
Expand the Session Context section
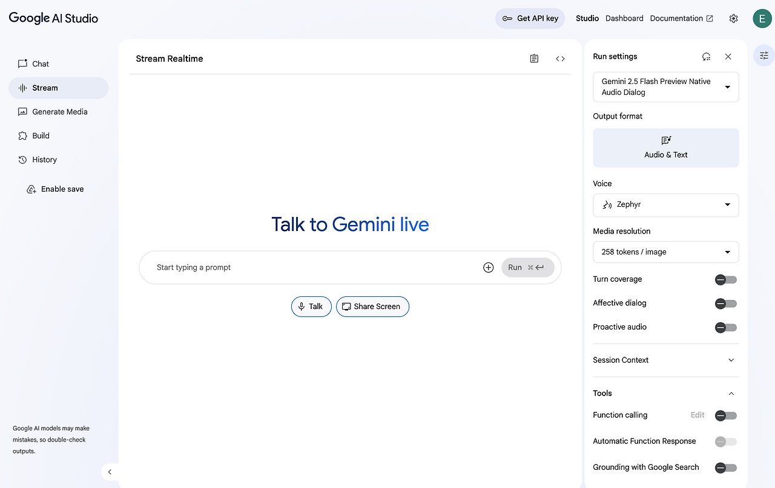tap(666, 360)
